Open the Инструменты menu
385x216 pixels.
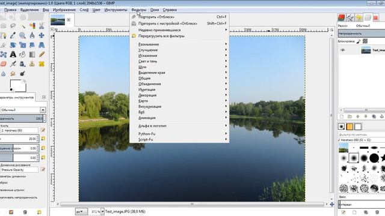[x=116, y=10]
